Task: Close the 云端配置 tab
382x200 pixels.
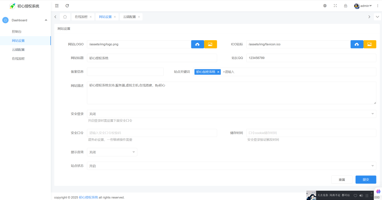Action: [139, 17]
